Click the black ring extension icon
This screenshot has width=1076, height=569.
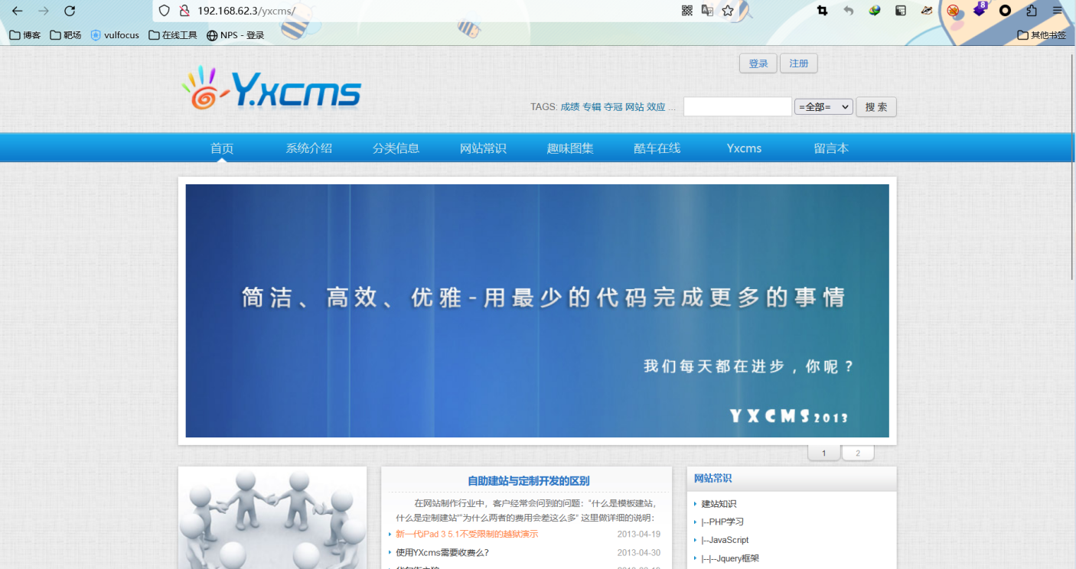point(1006,11)
